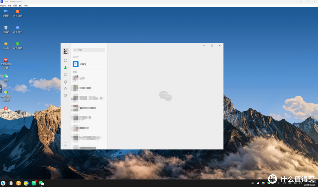318x187 pixels.
Task: Open the 公众号 official accounts entry
Action: click(x=89, y=64)
